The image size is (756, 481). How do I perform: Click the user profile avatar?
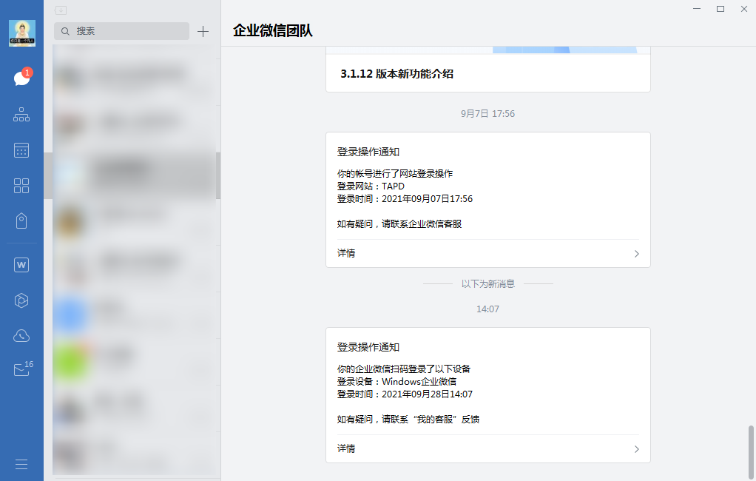coord(22,33)
